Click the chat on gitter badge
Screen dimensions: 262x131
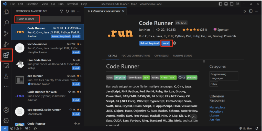click(x=116, y=78)
